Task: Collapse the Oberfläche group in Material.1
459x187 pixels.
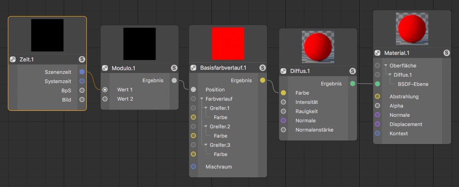Action: tap(386, 66)
